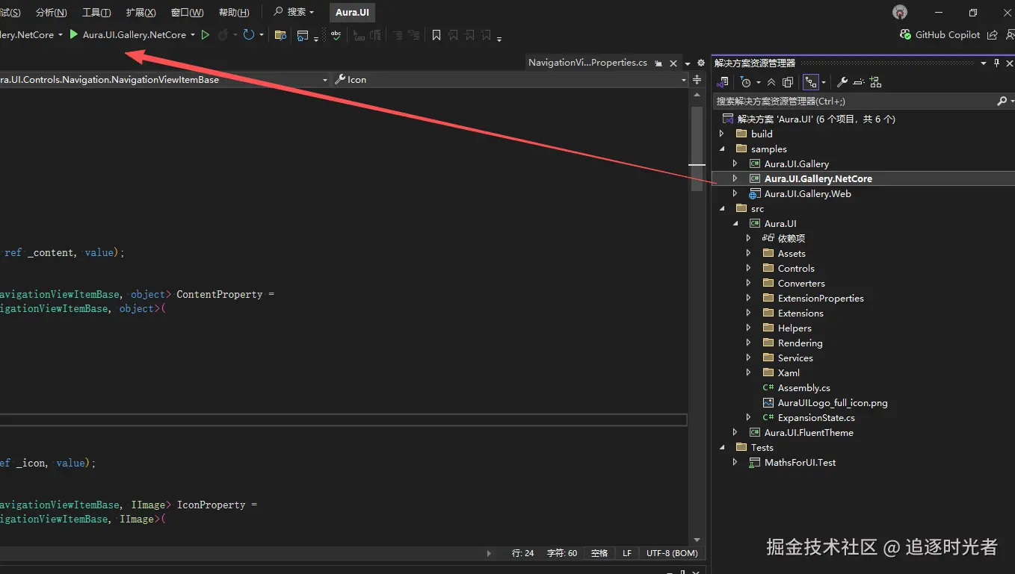Switch to NavigationVi...Properties.cs tab
The width and height of the screenshot is (1015, 574).
point(587,63)
